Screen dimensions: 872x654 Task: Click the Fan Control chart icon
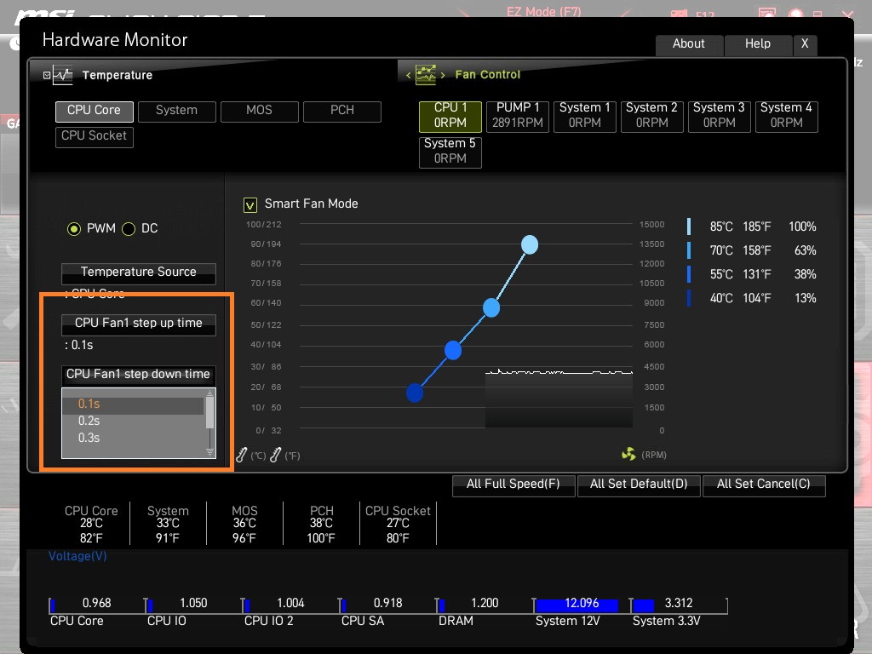click(426, 75)
